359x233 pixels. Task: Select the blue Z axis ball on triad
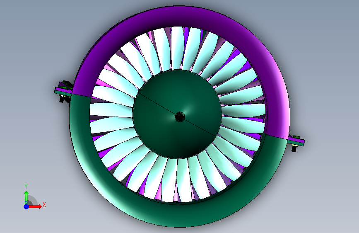27,206
